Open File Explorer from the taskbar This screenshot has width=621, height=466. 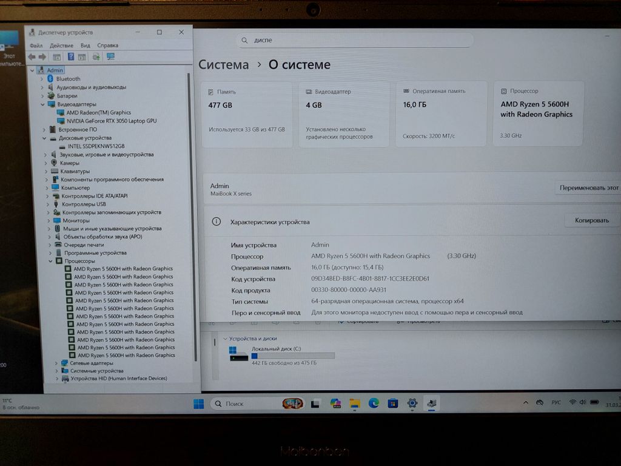click(355, 404)
